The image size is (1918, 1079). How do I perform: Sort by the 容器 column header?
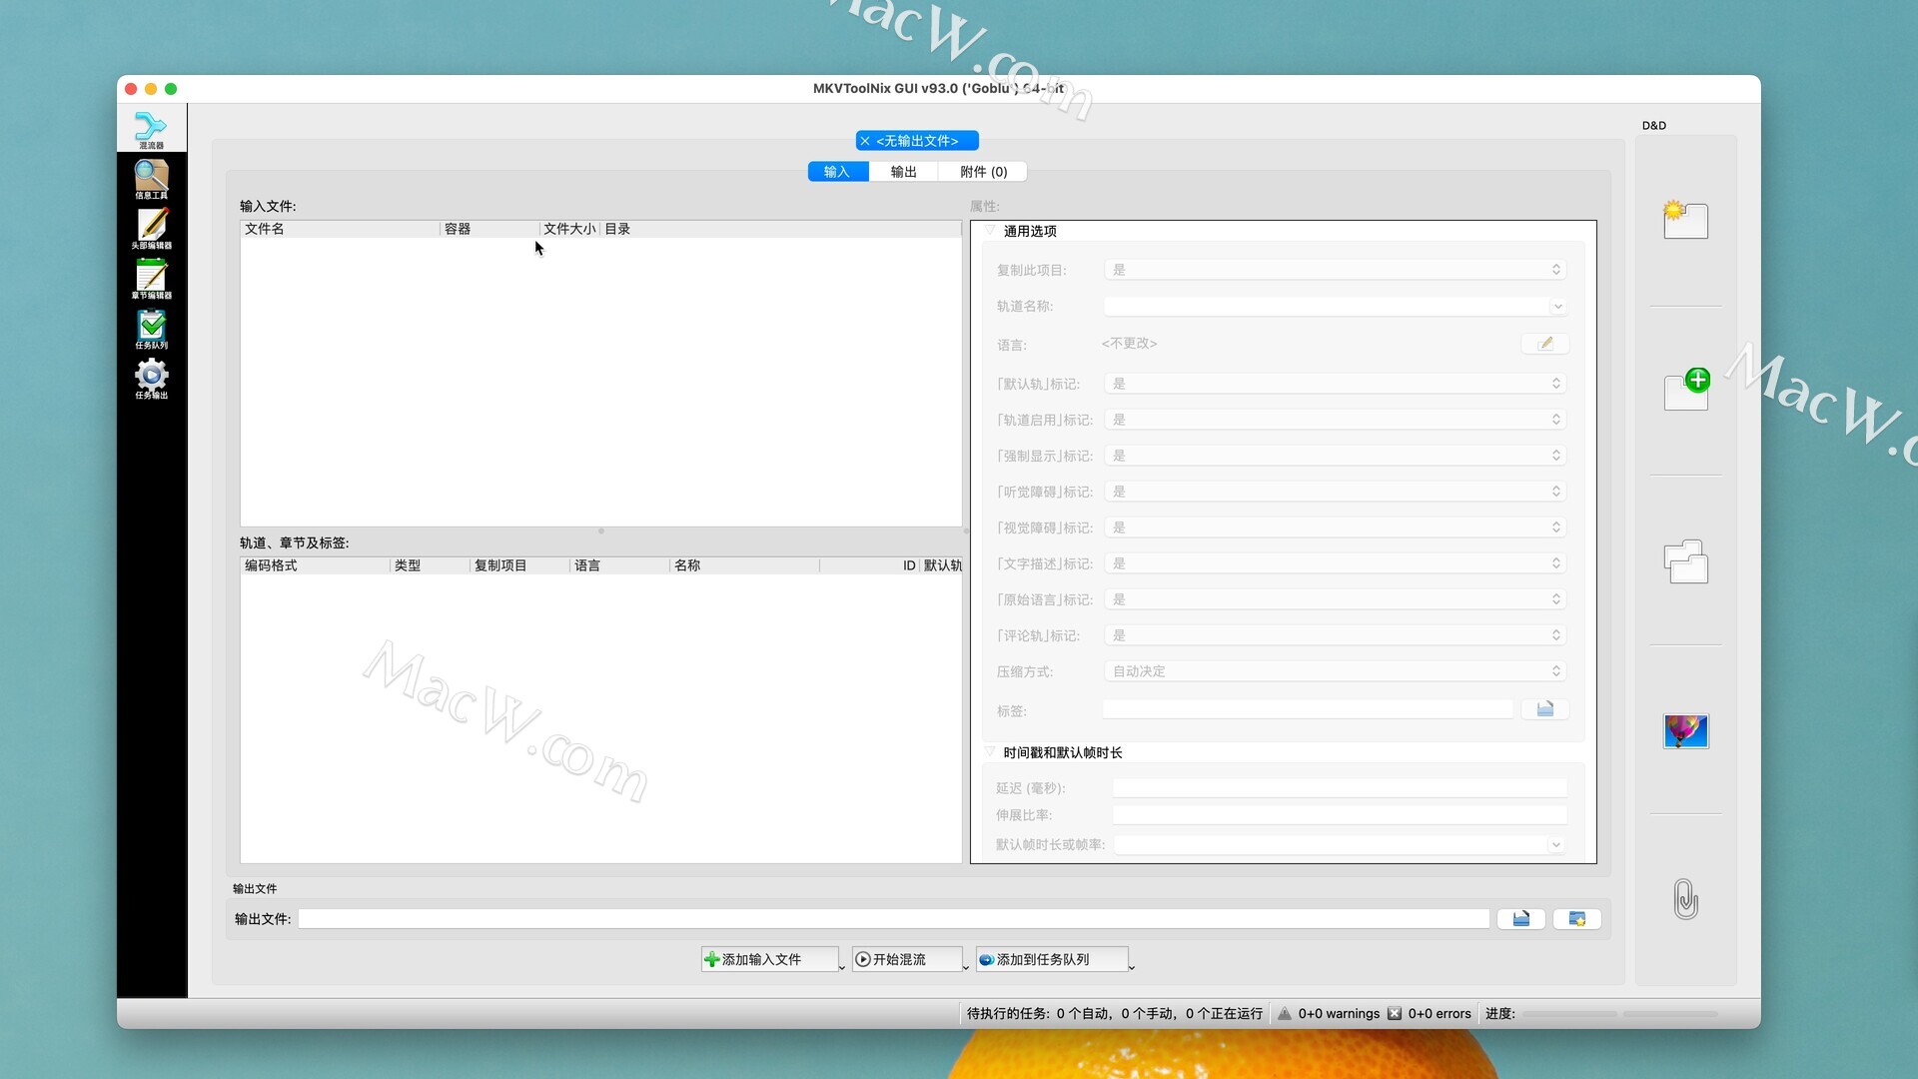click(x=489, y=229)
